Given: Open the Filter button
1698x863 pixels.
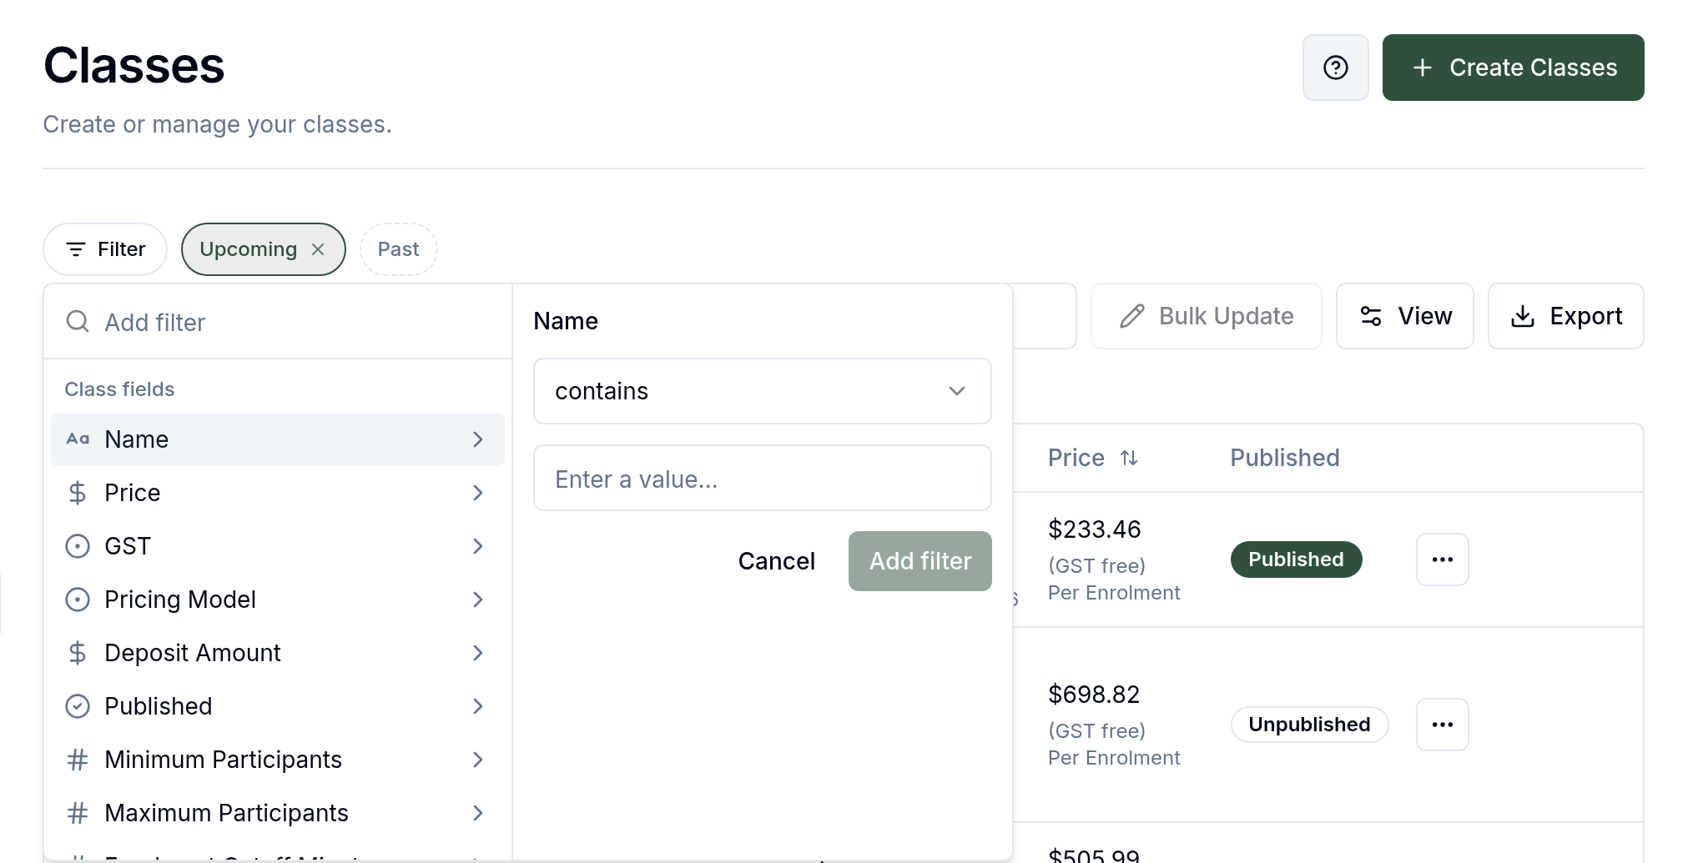Looking at the screenshot, I should (x=105, y=249).
